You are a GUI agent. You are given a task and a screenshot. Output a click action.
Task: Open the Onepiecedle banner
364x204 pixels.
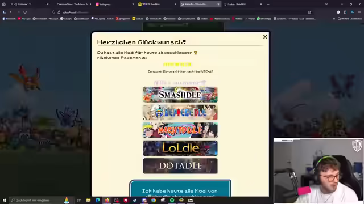click(x=180, y=112)
